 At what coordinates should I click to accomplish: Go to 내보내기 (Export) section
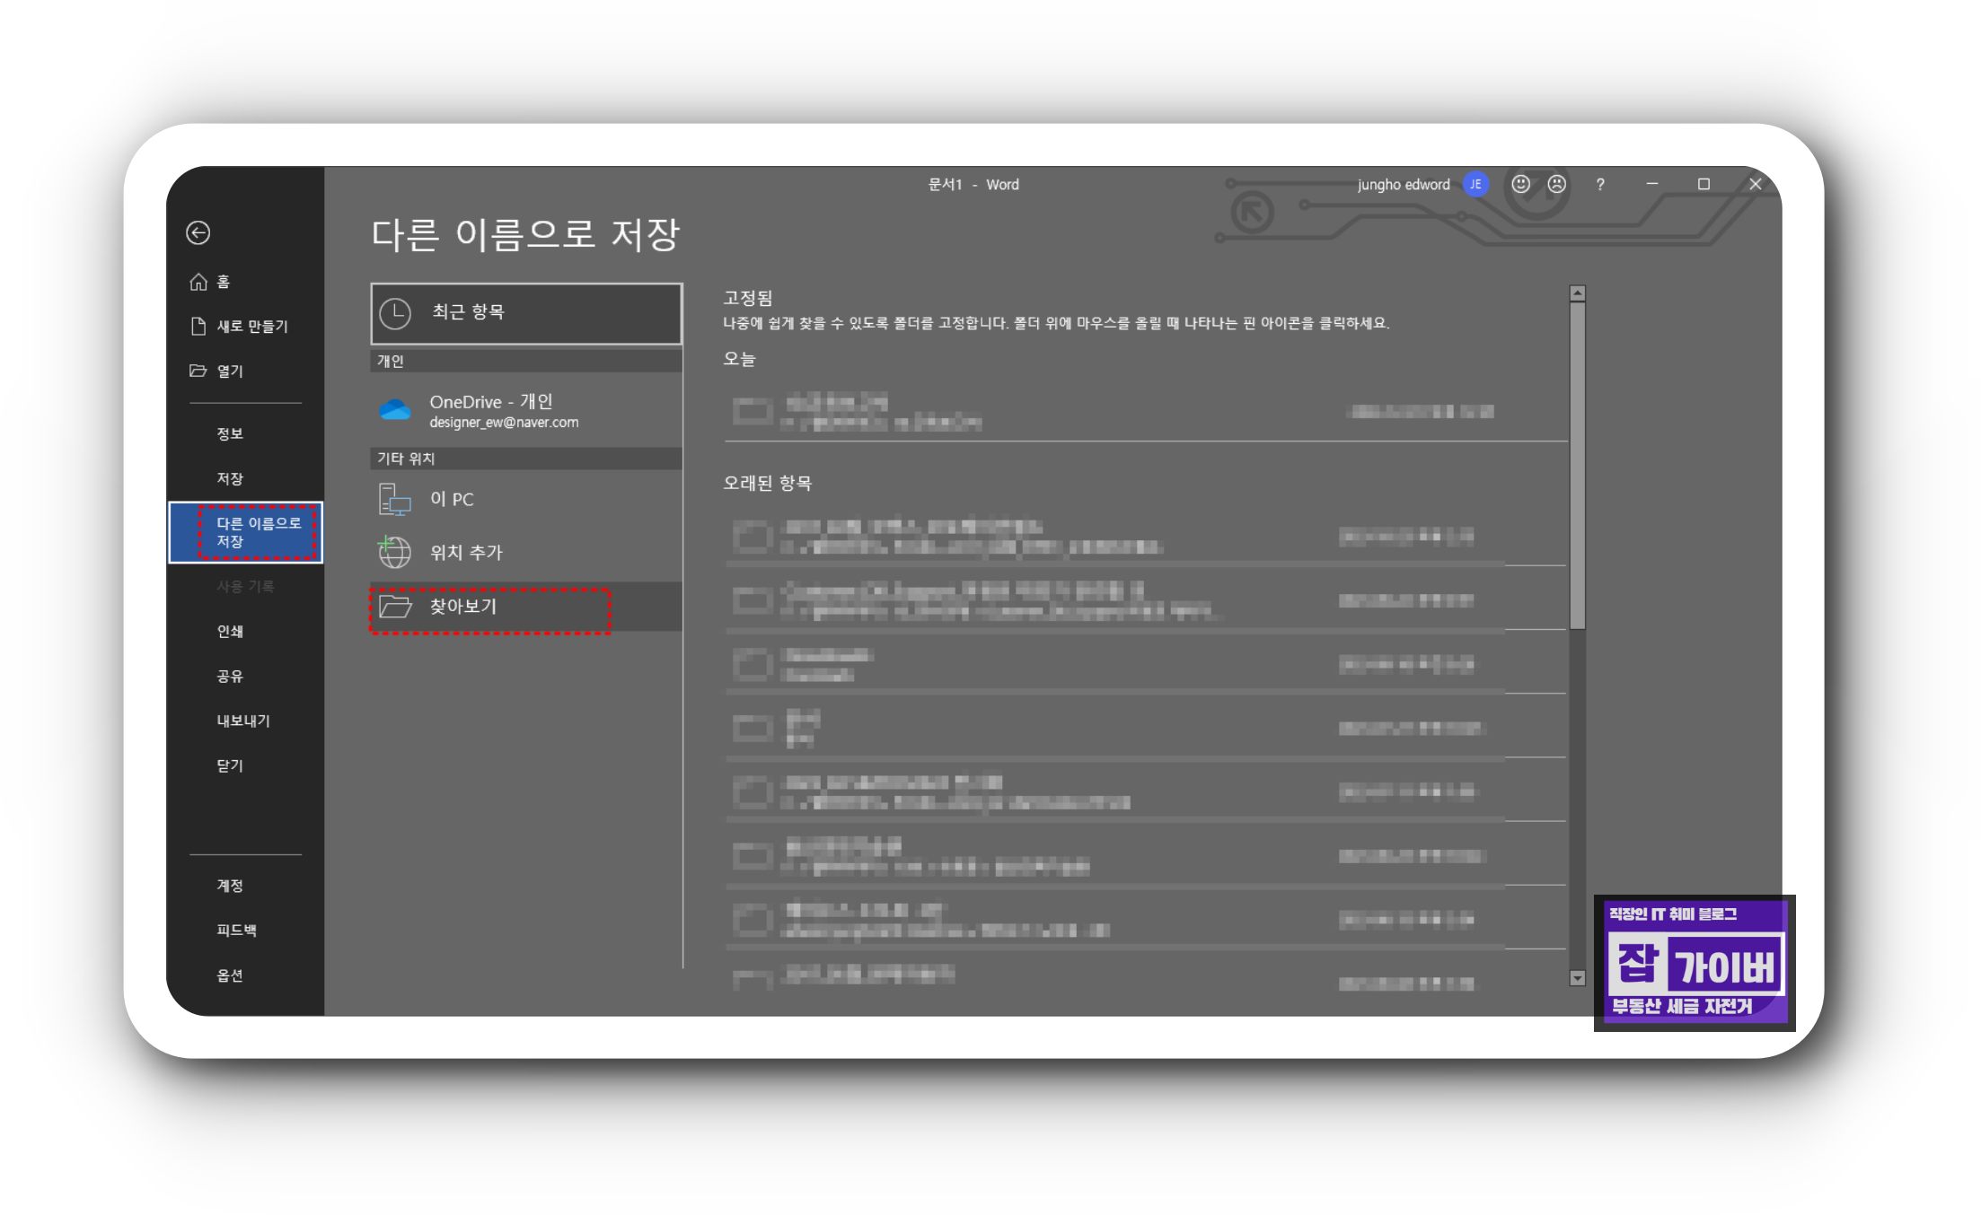coord(242,721)
